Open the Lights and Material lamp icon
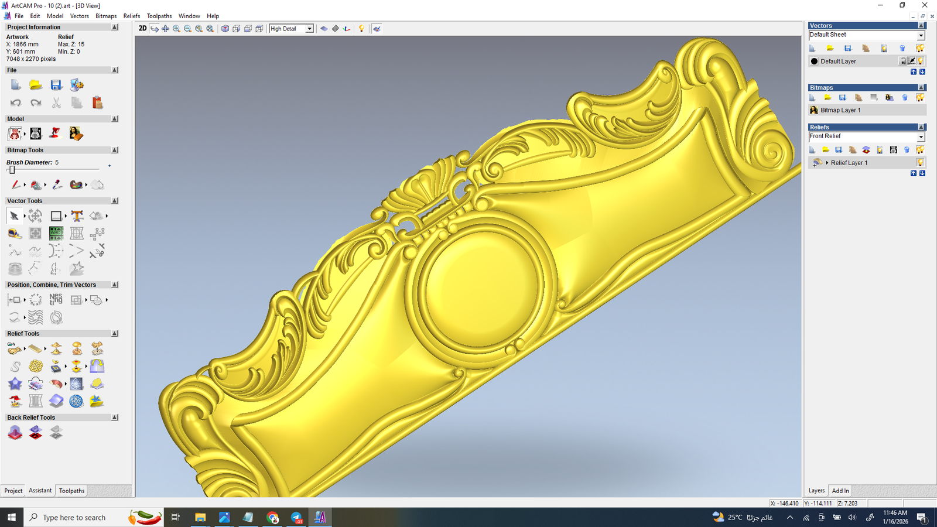Image resolution: width=937 pixels, height=527 pixels. pos(361,29)
